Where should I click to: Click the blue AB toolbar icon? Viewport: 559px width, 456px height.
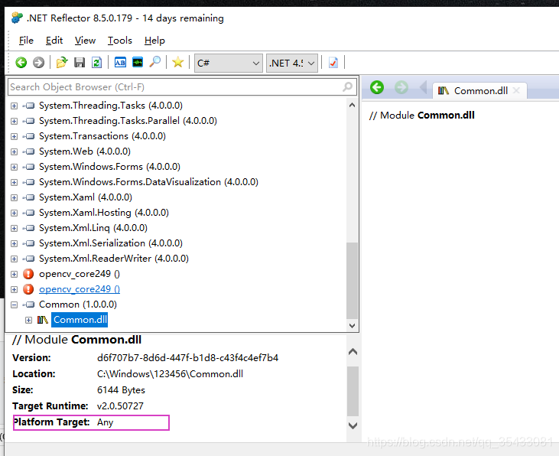pos(120,63)
